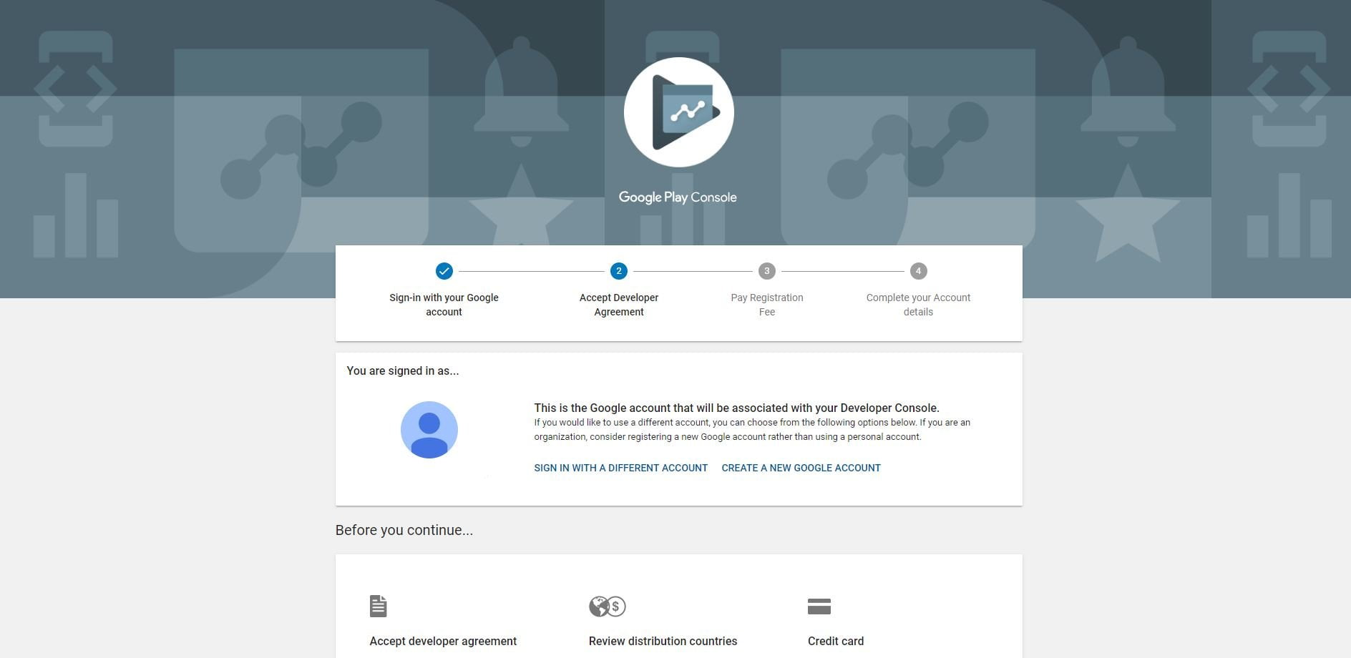Click Sign In With A Different Account
Viewport: 1351px width, 658px height.
621,468
